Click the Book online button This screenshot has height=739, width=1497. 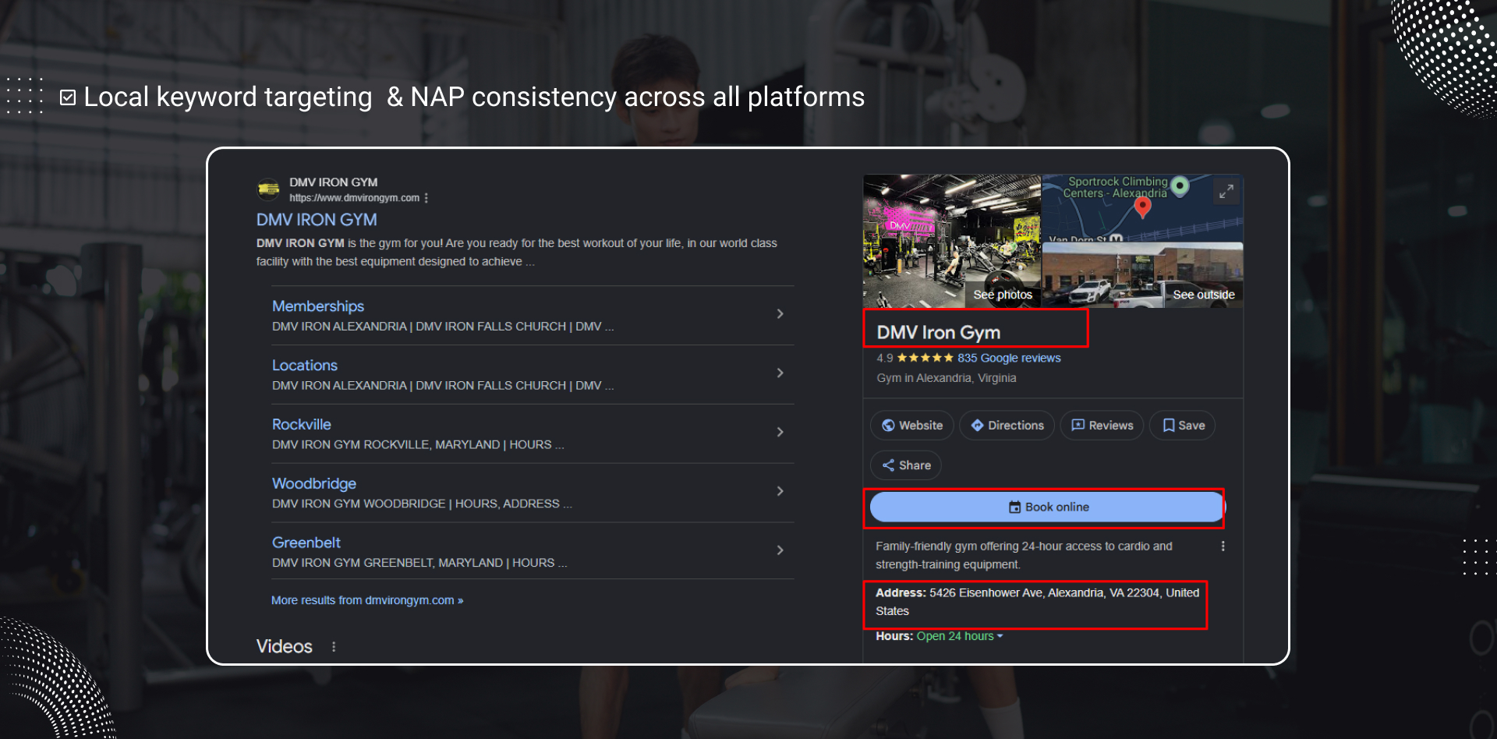(x=1047, y=507)
